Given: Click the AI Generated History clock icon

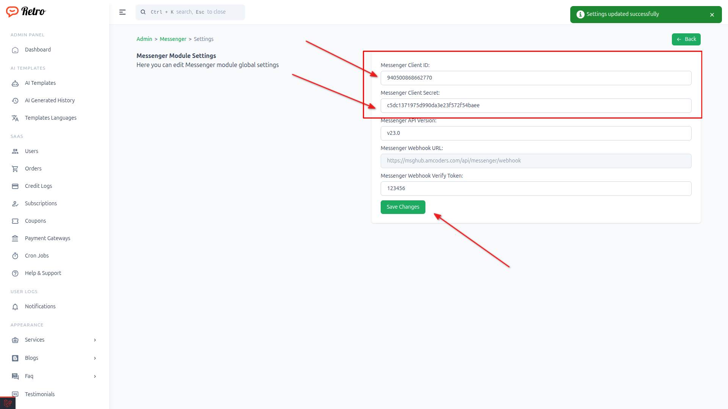Looking at the screenshot, I should tap(15, 101).
